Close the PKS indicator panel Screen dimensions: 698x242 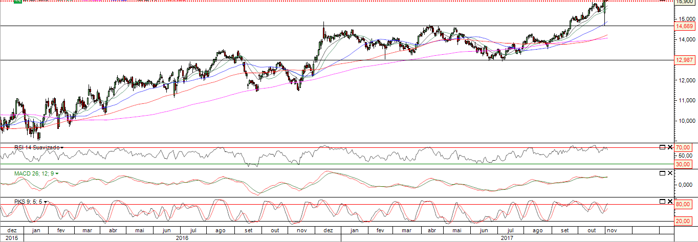[670, 202]
